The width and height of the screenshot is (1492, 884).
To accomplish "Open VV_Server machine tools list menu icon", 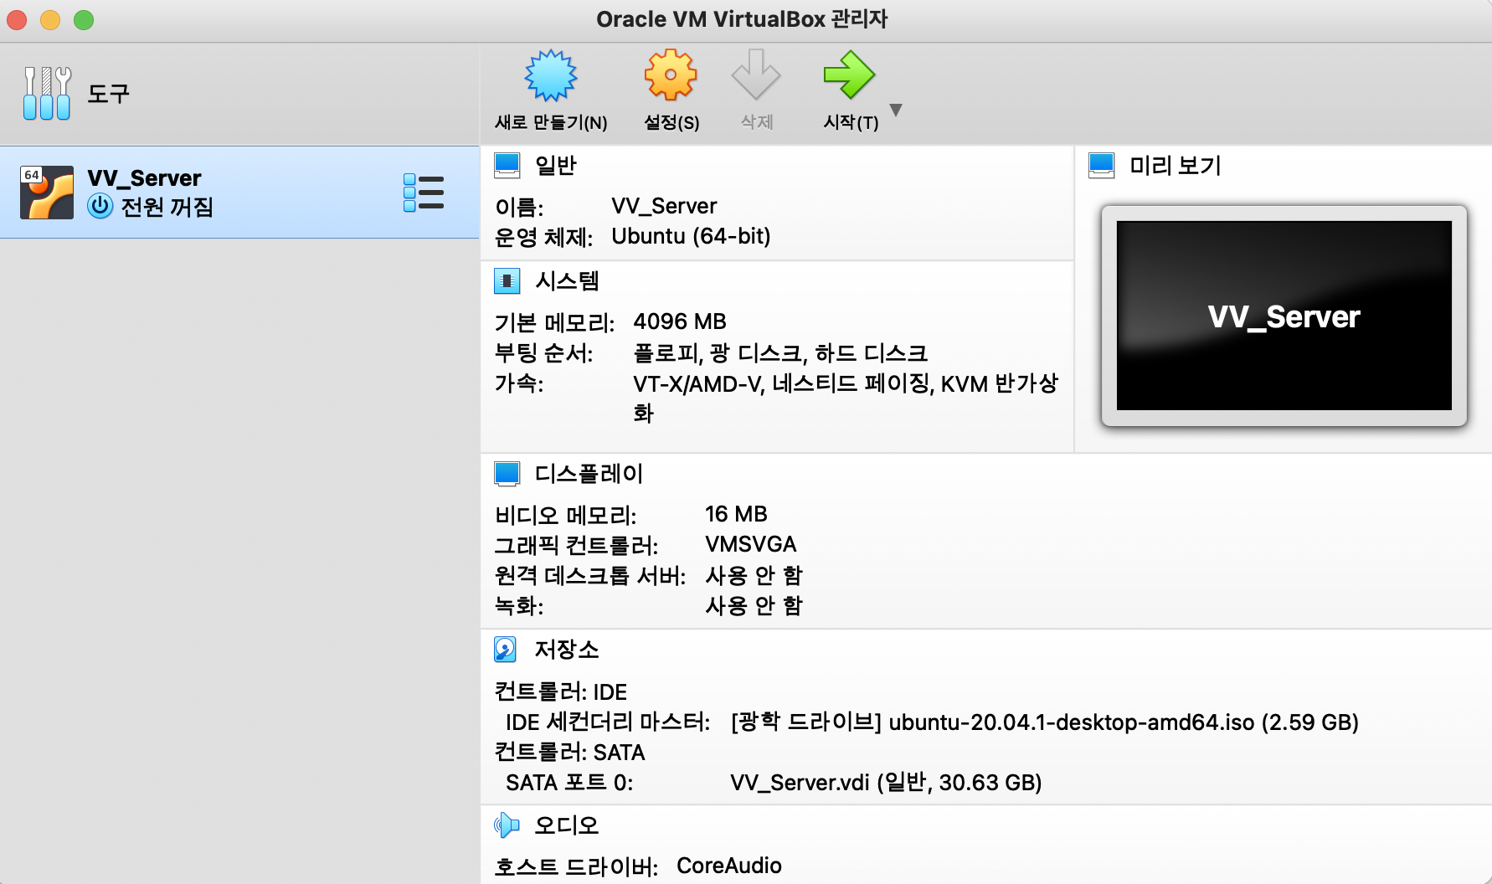I will tap(424, 193).
